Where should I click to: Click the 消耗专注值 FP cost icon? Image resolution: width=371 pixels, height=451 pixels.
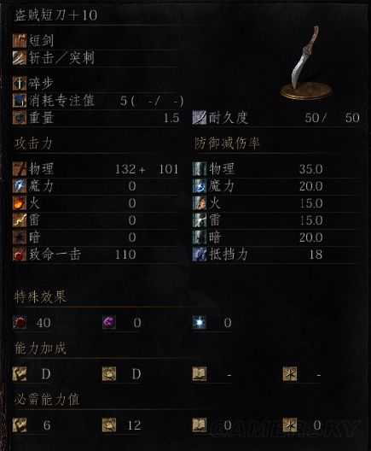click(20, 101)
